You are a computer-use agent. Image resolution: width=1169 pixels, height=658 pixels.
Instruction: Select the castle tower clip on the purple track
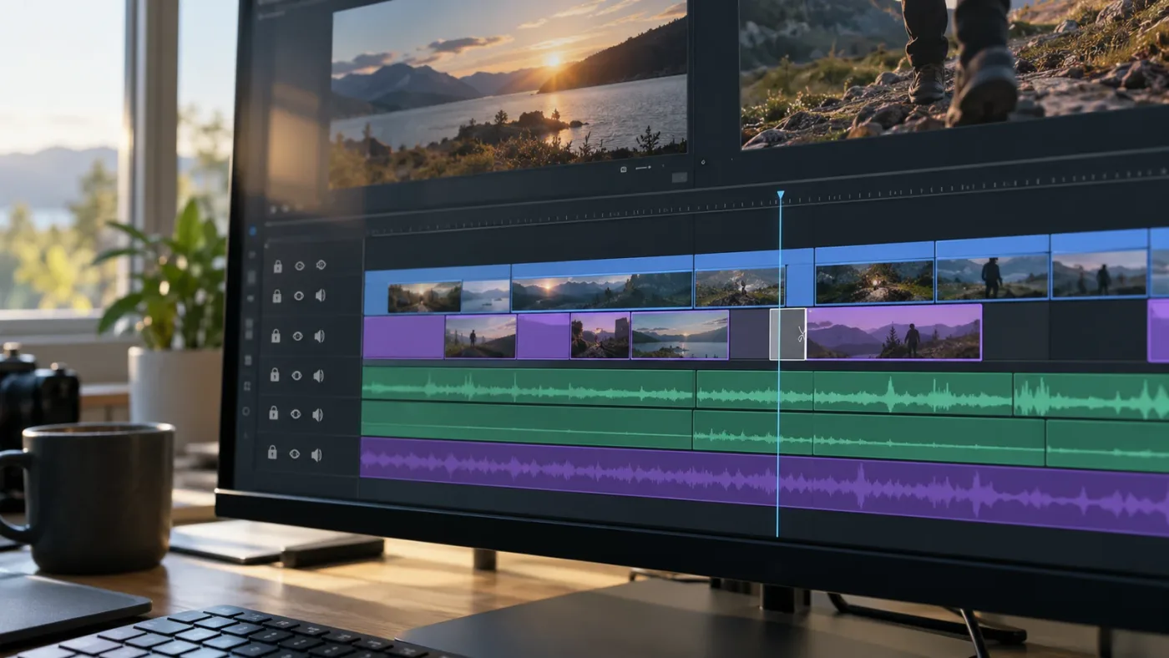(x=600, y=335)
